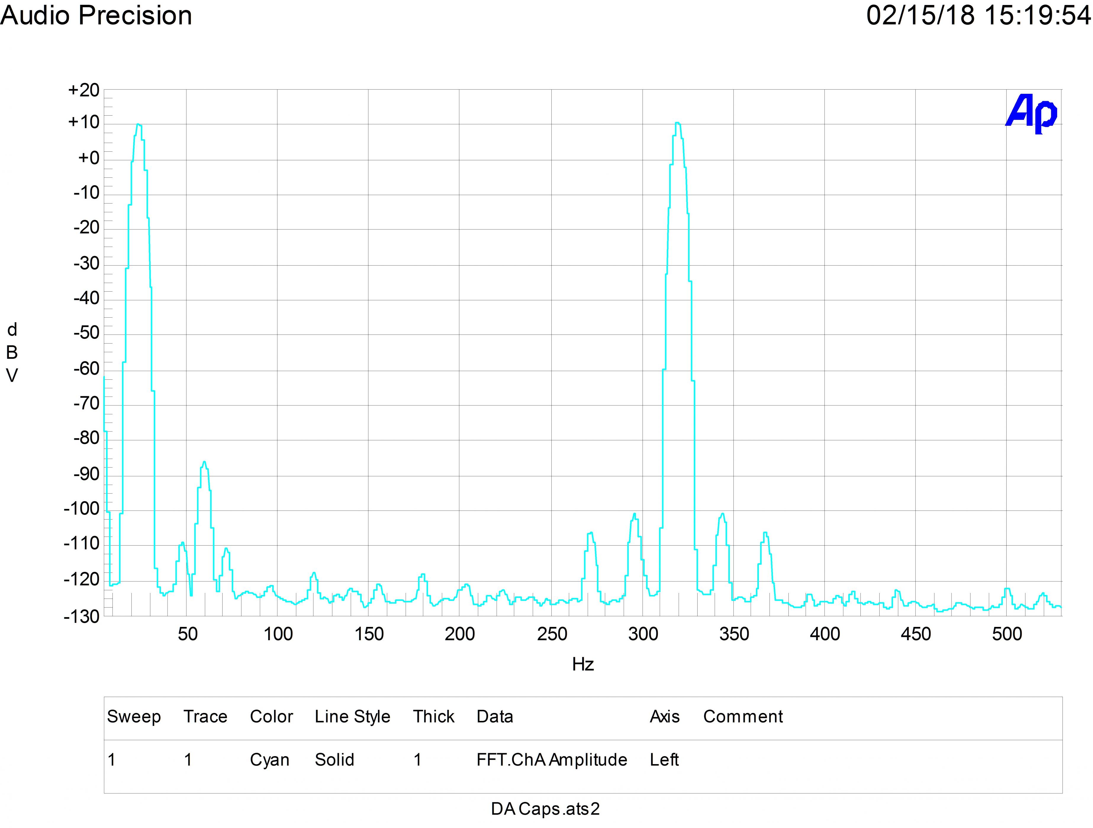Screen dimensions: 1093x828
Task: Click the '200' x-axis tick label
Action: (460, 634)
